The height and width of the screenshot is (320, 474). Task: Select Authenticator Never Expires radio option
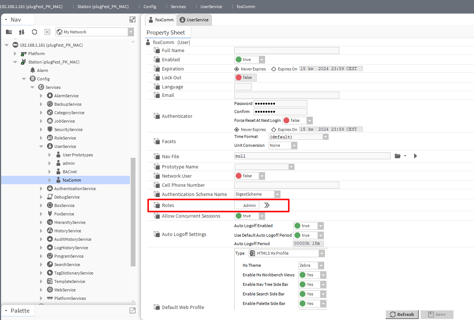tap(236, 130)
